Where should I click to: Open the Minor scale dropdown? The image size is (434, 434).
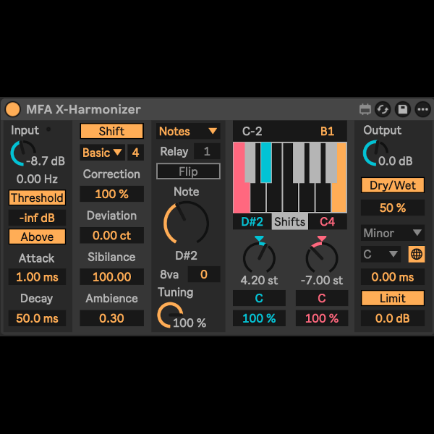pyautogui.click(x=393, y=233)
